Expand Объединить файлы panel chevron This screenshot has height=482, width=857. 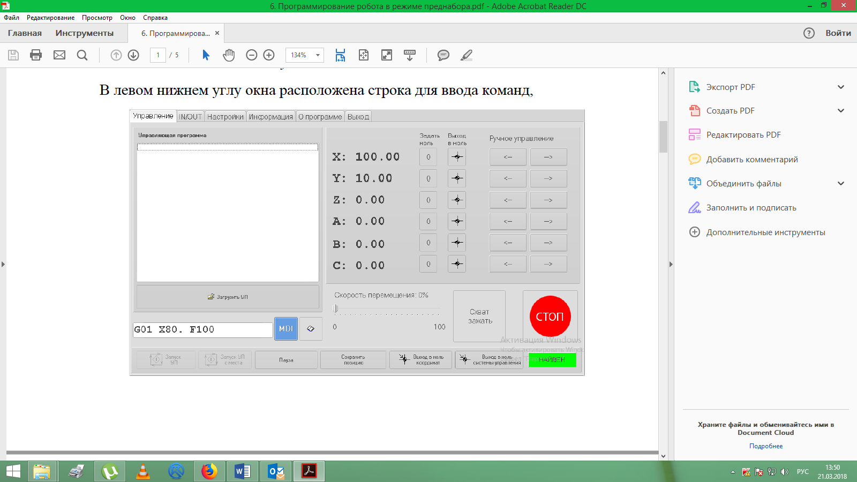click(x=841, y=183)
